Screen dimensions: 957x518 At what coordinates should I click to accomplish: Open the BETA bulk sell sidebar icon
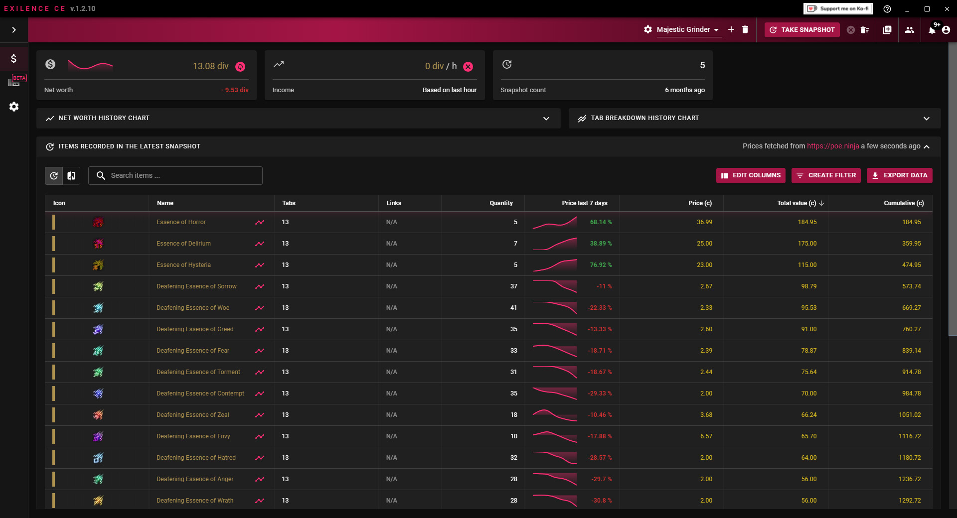14,82
